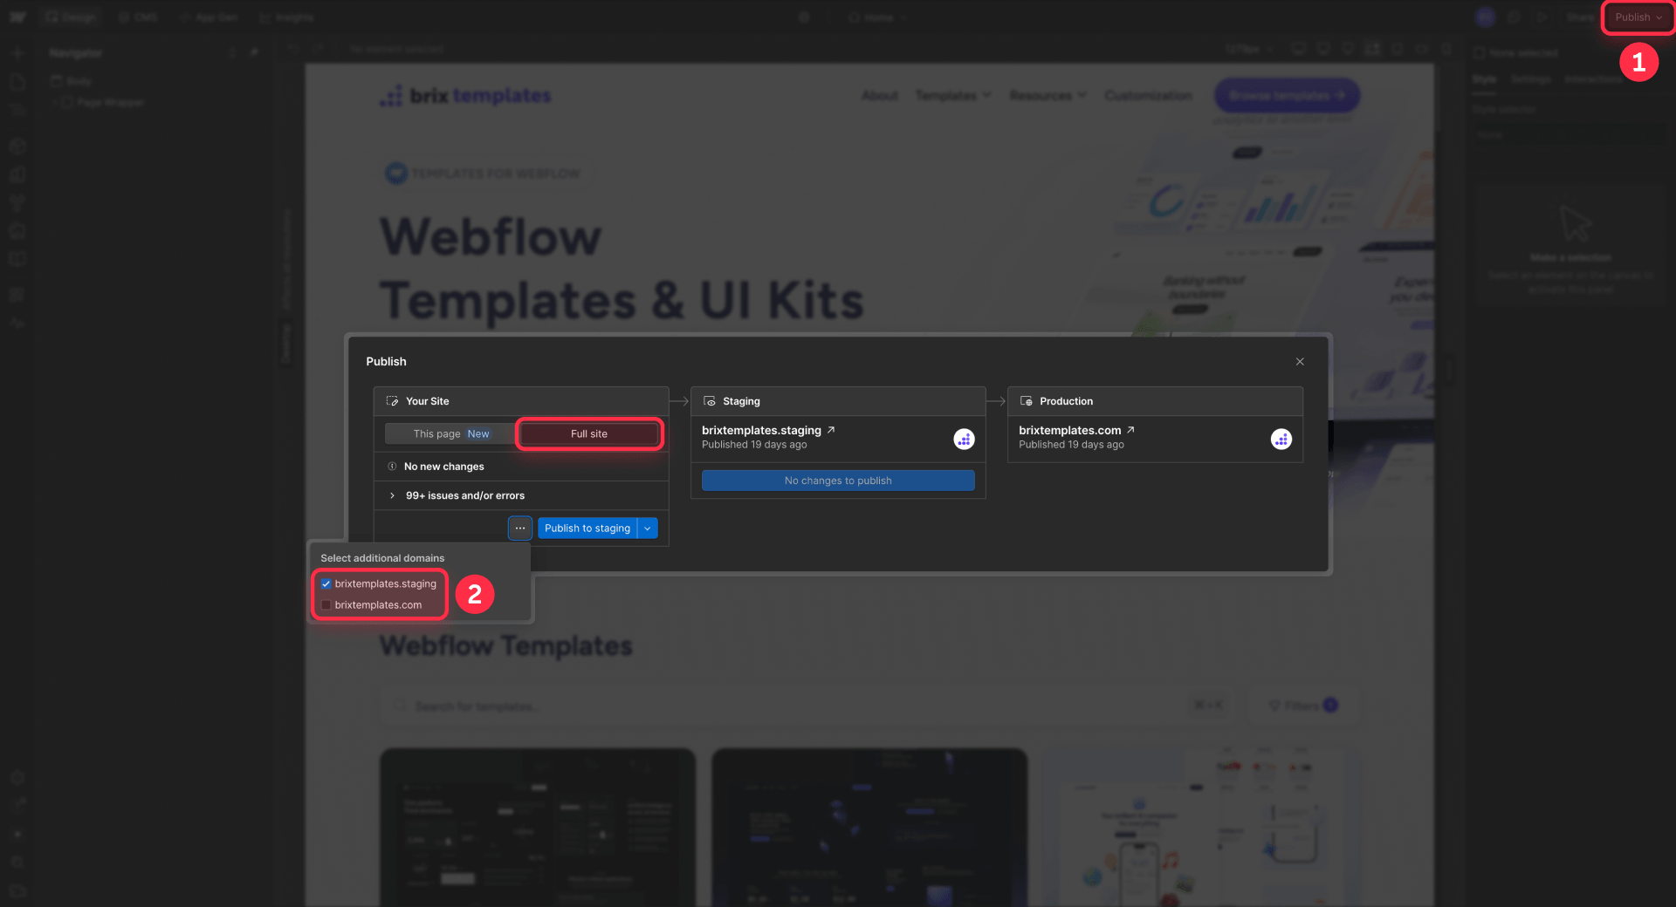
Task: Click the Brix avatar in Production card
Action: coord(1281,439)
